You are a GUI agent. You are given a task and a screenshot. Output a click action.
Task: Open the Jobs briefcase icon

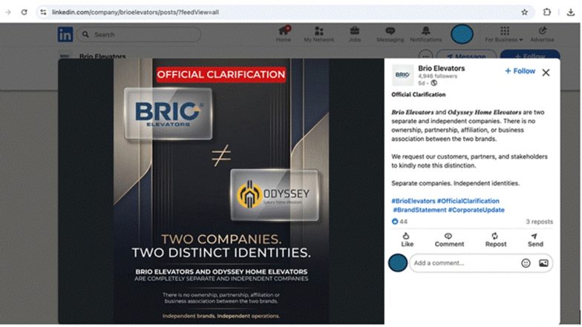pos(355,34)
